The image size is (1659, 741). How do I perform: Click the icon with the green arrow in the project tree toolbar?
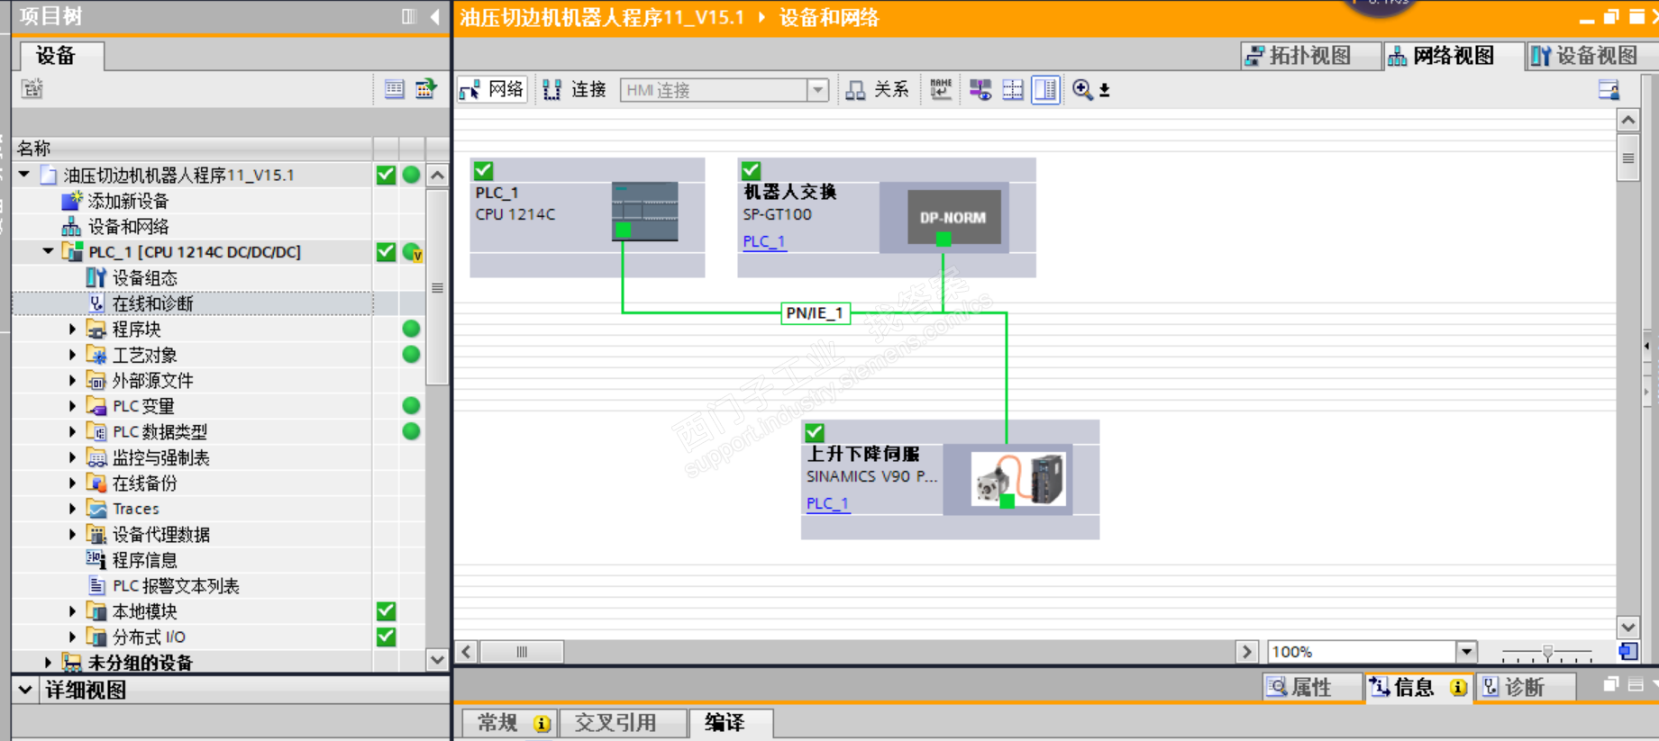pyautogui.click(x=425, y=88)
